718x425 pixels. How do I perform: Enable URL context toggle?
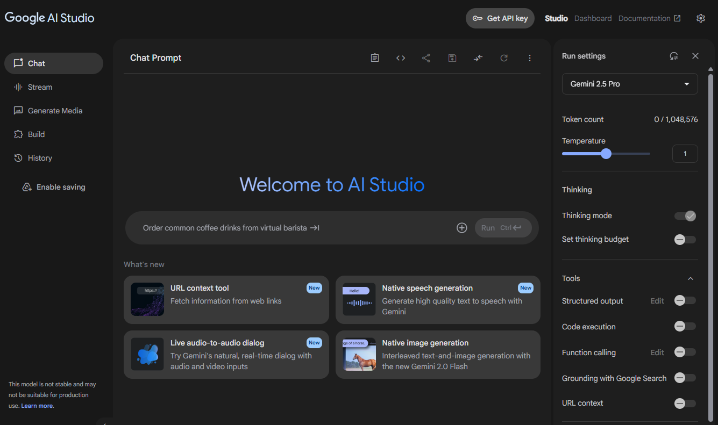pos(685,403)
